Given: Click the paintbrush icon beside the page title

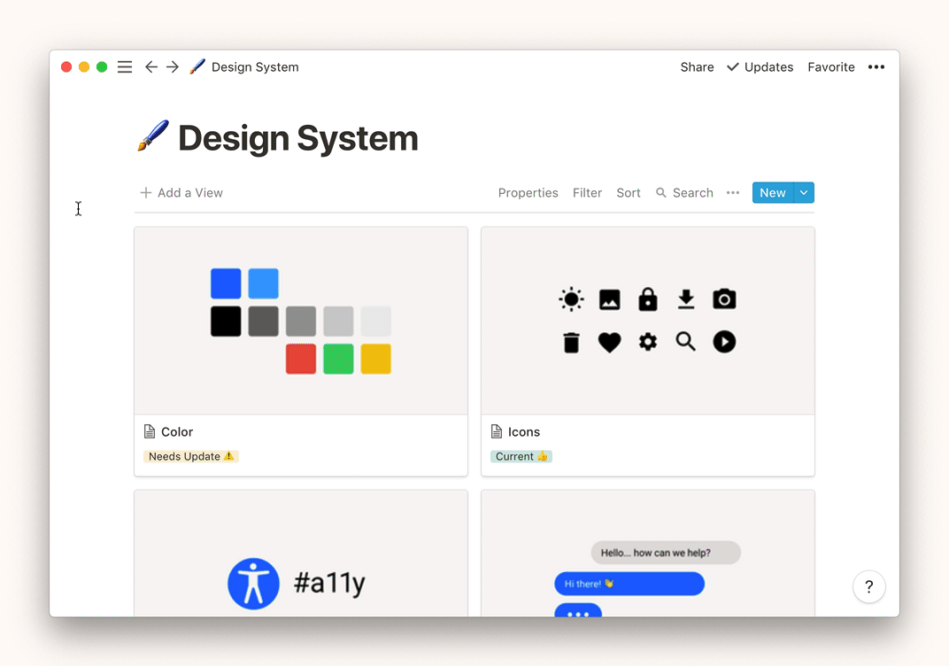Looking at the screenshot, I should pyautogui.click(x=152, y=137).
